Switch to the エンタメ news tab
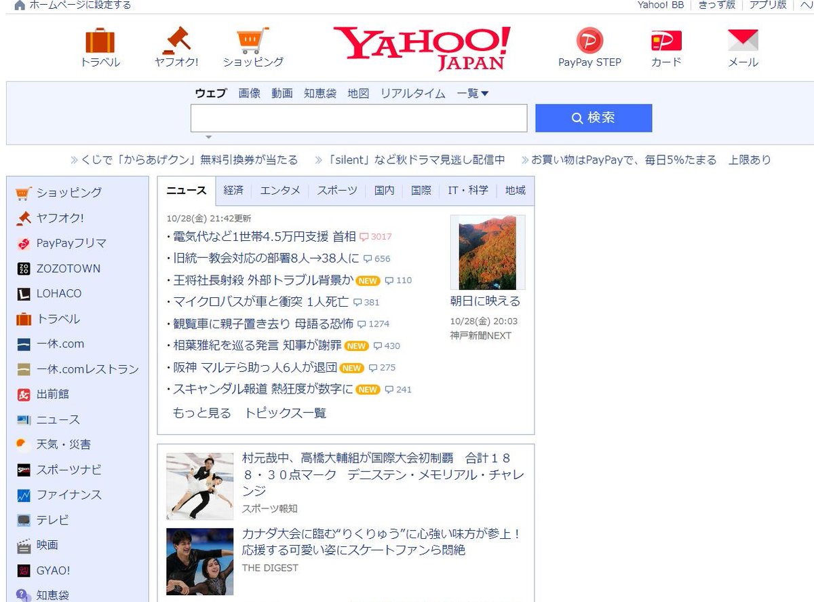 pyautogui.click(x=280, y=191)
